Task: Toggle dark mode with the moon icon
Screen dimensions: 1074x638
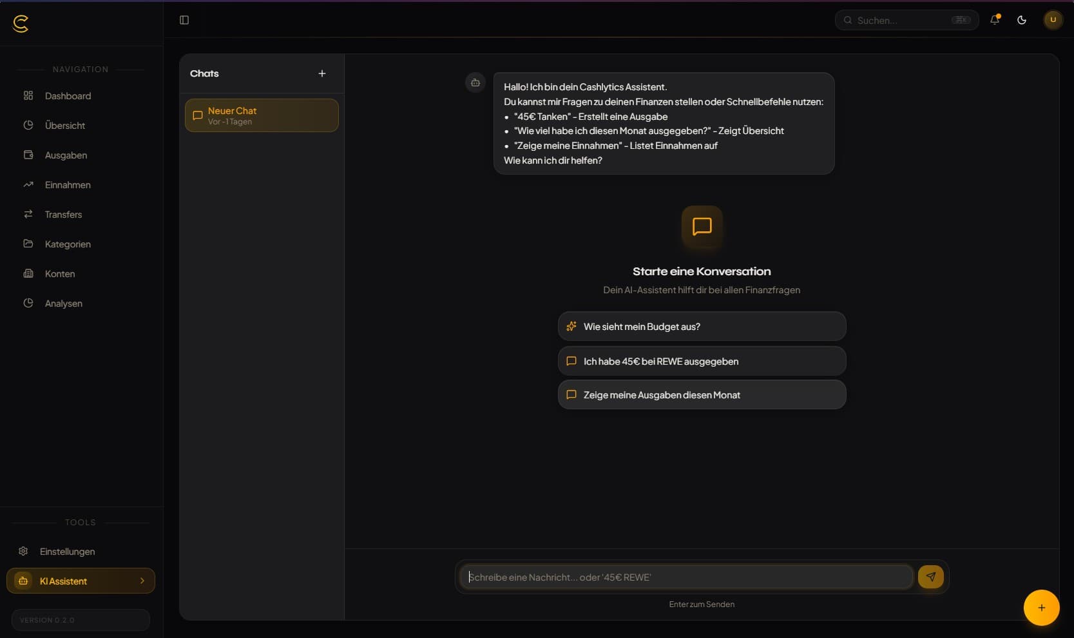Action: (x=1022, y=20)
